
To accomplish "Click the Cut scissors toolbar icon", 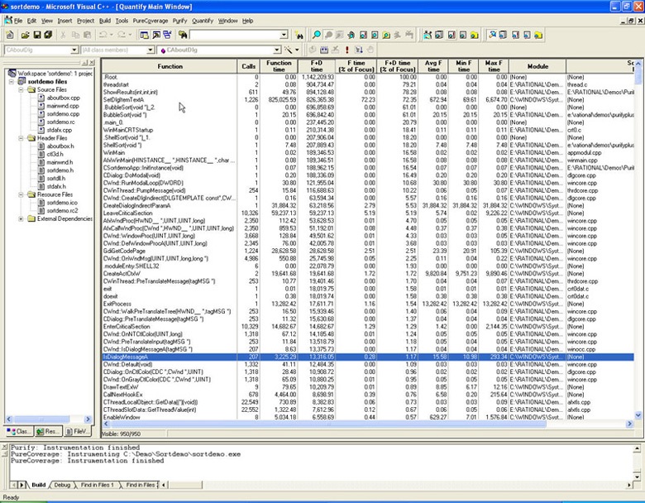I will 63,36.
